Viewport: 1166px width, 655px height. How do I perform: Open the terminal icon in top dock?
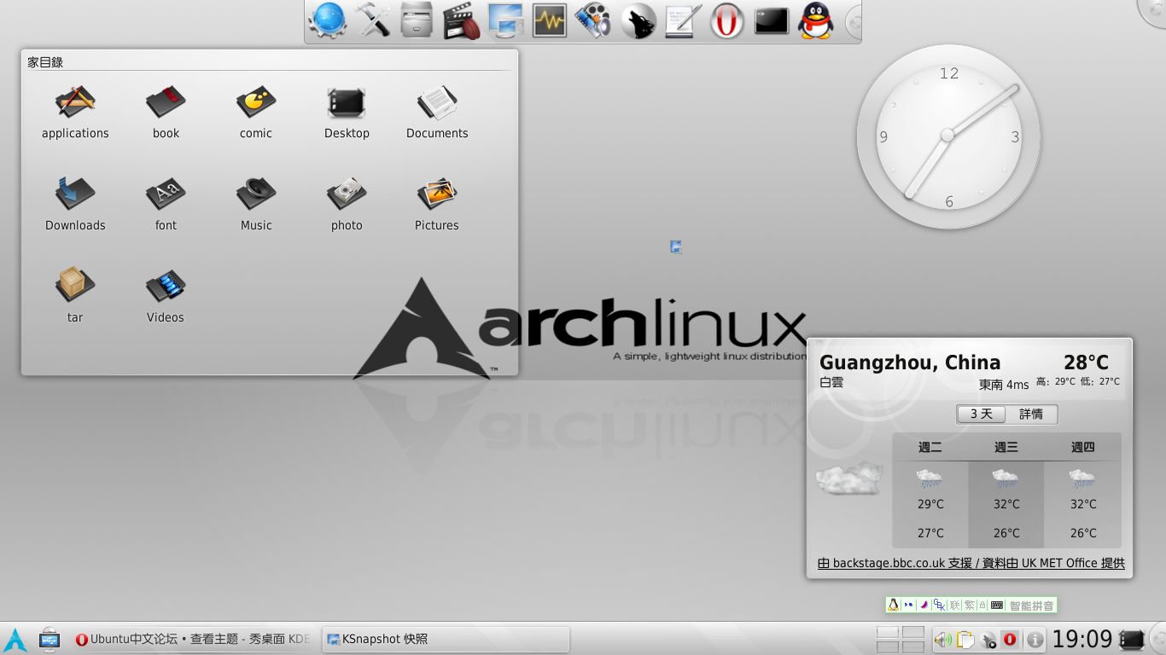[771, 20]
